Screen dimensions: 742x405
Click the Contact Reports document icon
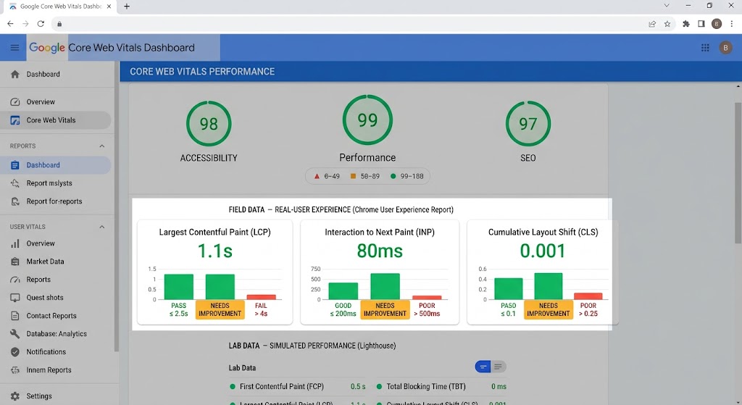click(x=15, y=316)
